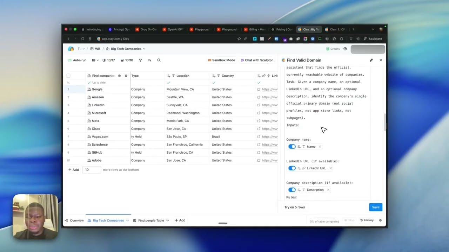Click the building icon beside Microsoft
The height and width of the screenshot is (252, 449).
tap(89, 113)
